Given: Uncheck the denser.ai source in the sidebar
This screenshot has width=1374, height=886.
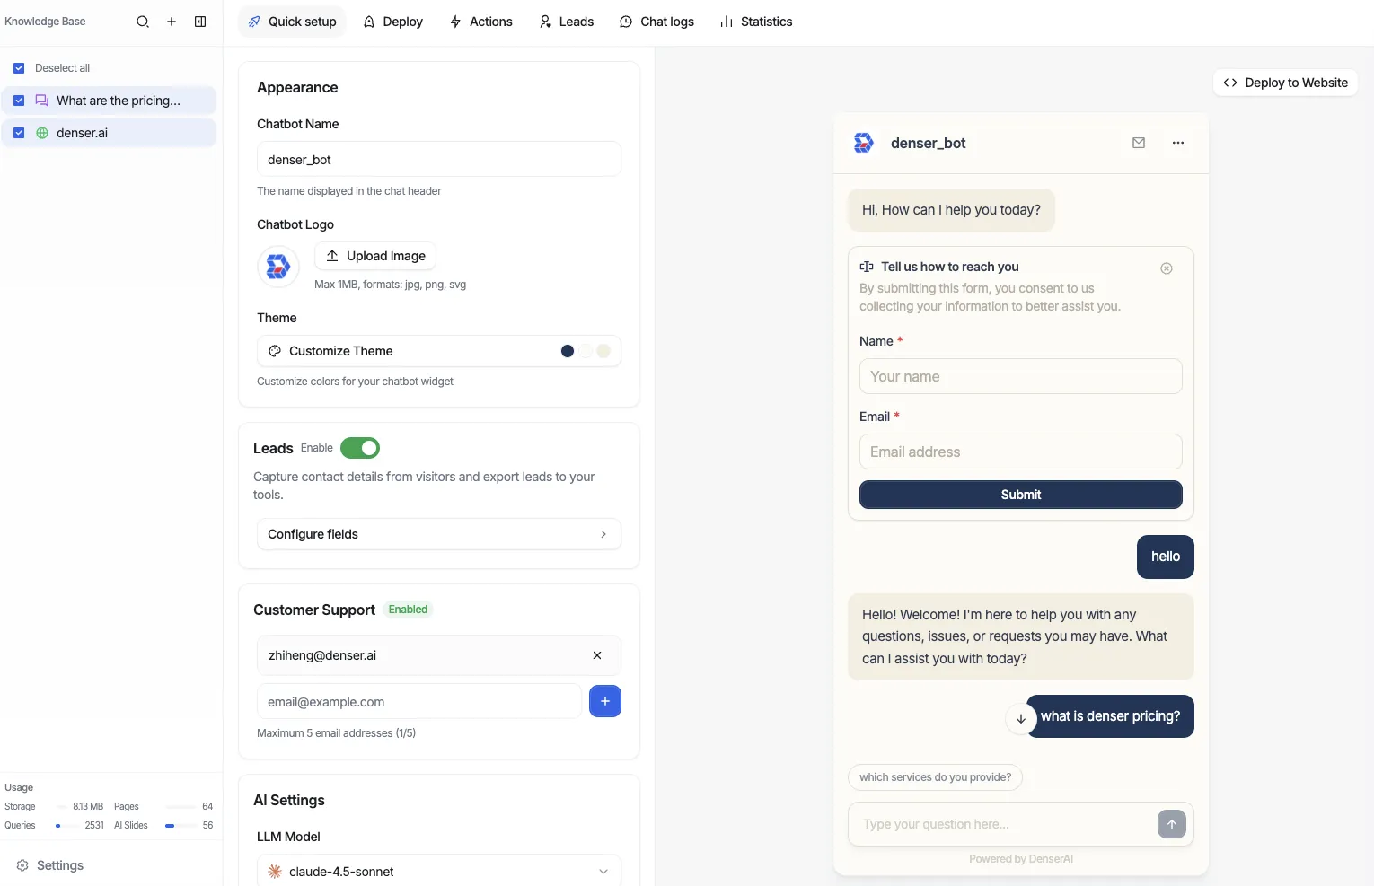Looking at the screenshot, I should point(18,132).
